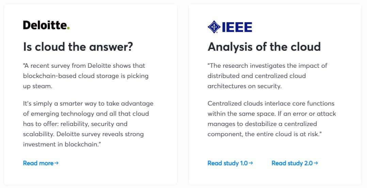367x188 pixels.
Task: Open the Read study 2.0 link
Action: (295, 163)
